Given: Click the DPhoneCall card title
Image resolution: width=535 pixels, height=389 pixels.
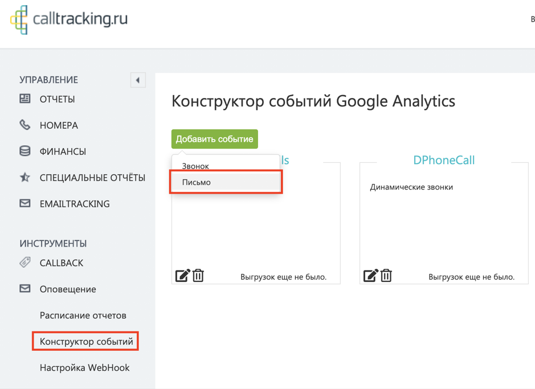Looking at the screenshot, I should click(444, 160).
